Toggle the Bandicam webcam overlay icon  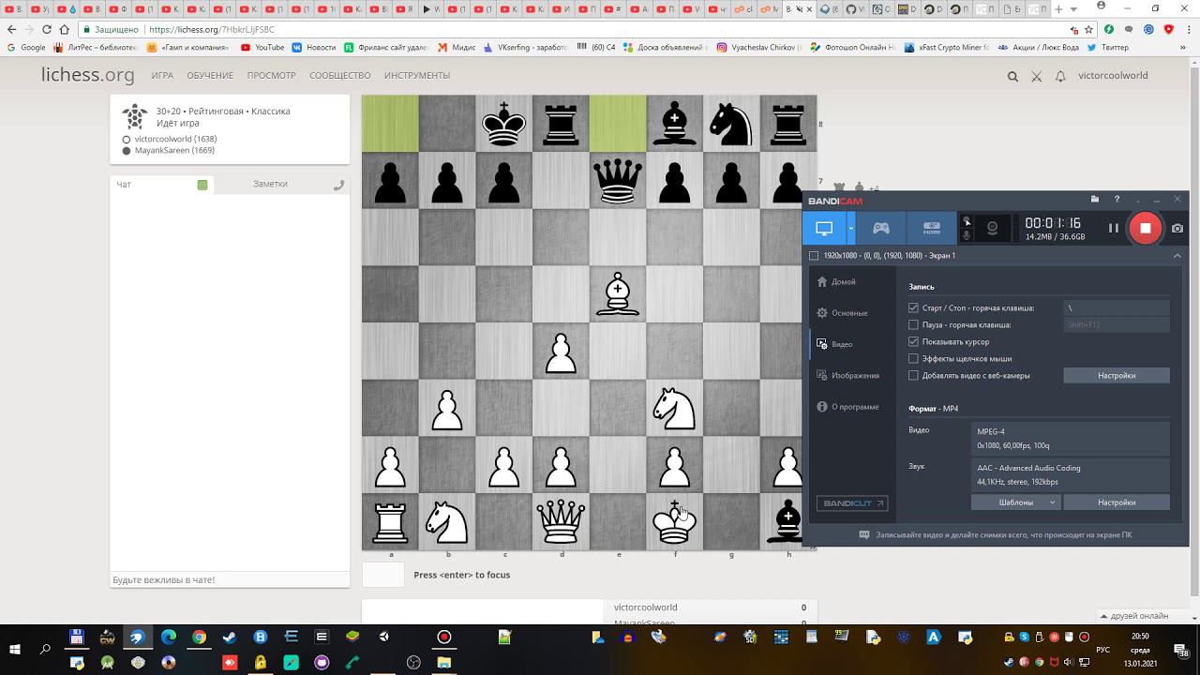992,228
